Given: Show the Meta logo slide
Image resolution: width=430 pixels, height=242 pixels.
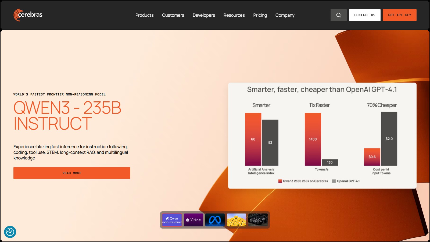Looking at the screenshot, I should 215,220.
